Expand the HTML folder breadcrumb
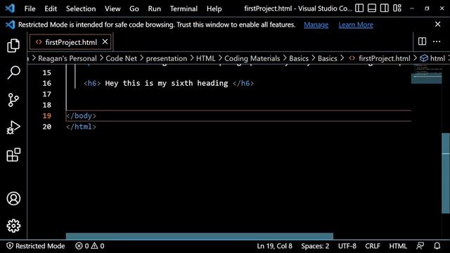The width and height of the screenshot is (450, 253). point(205,58)
